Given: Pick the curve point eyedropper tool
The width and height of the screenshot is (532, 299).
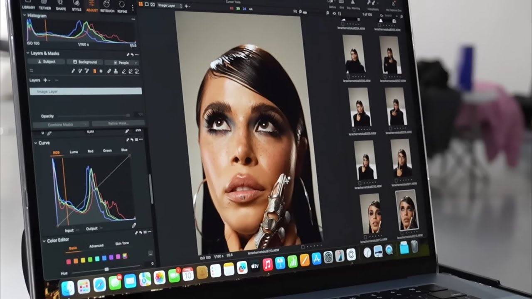Looking at the screenshot, I should (x=134, y=225).
